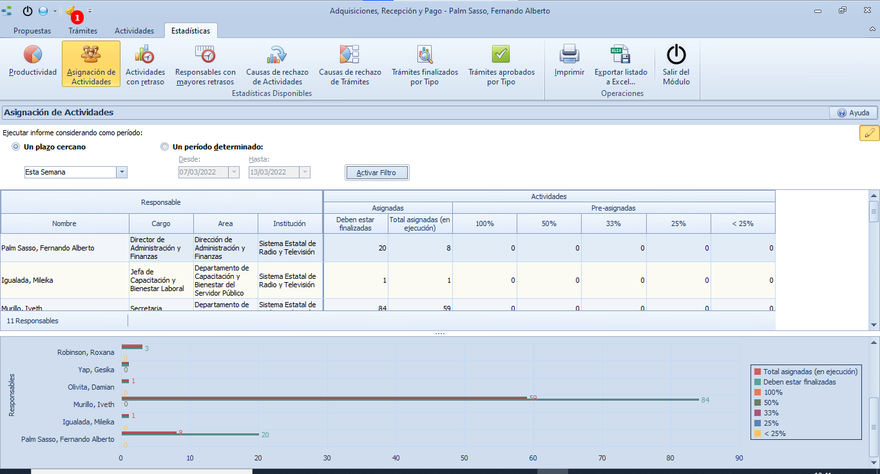Click the 25% blue legend entry
This screenshot has height=474, width=880.
767,423
